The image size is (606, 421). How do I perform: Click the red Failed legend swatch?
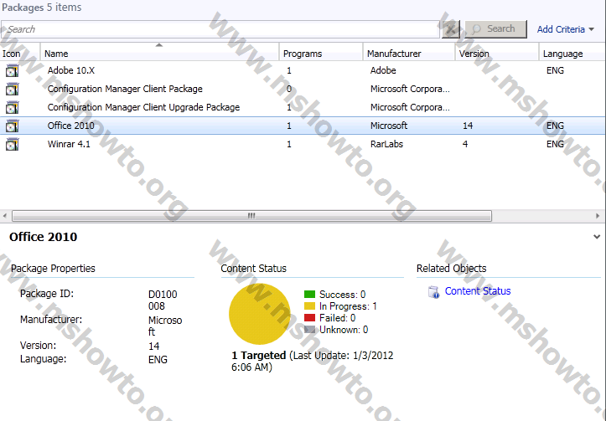click(x=309, y=318)
